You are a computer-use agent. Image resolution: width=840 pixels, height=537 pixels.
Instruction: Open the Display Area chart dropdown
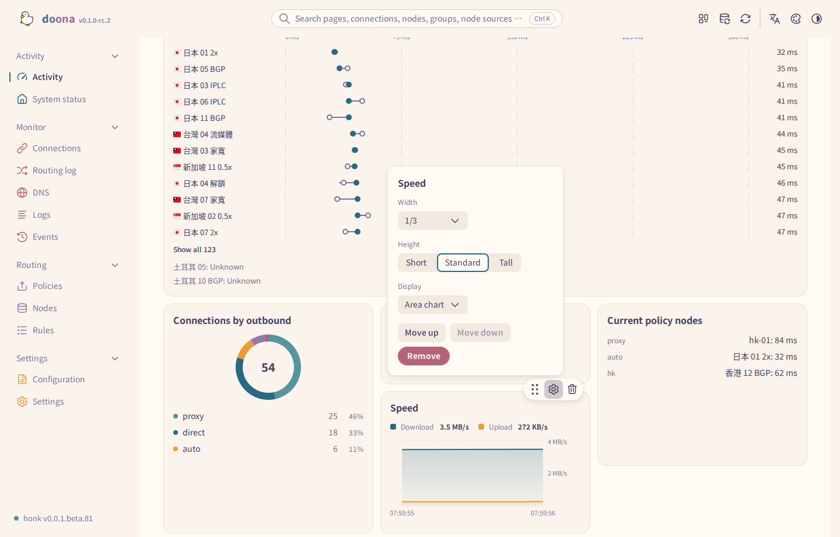(x=433, y=305)
